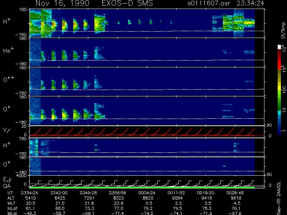Click the UT value '2349:28'

[x=88, y=193]
